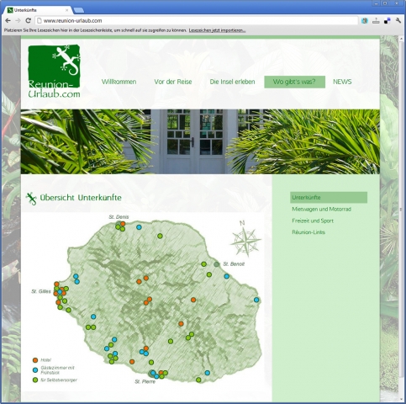Click the orange Hotel legend dot
Screen dimensions: 406x404
[x=35, y=360]
